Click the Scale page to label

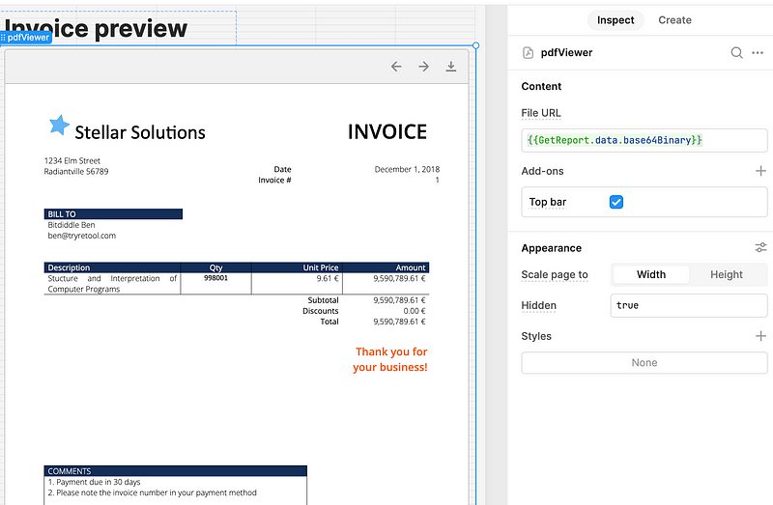click(x=555, y=274)
